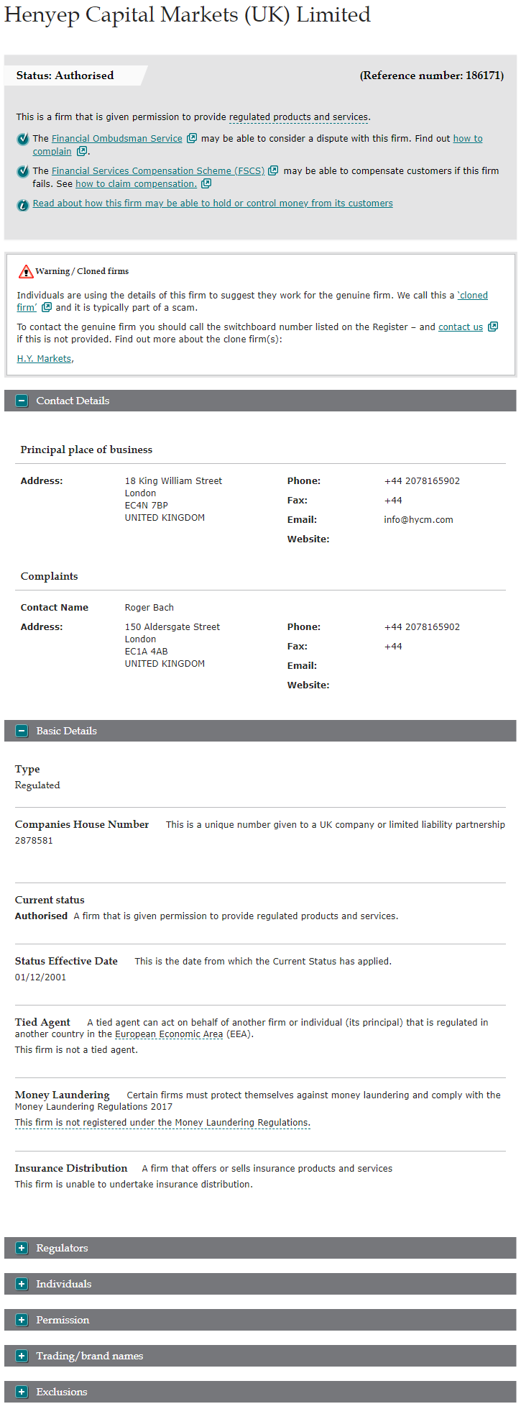Click external-link icon after 'how to claim compensation'
Screen dimensions: 521x1409
pyautogui.click(x=206, y=183)
